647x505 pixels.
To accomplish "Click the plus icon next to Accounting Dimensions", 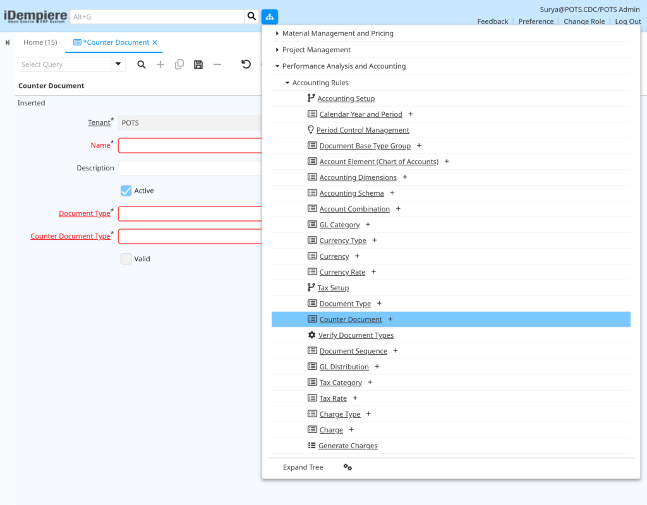I will tap(405, 177).
